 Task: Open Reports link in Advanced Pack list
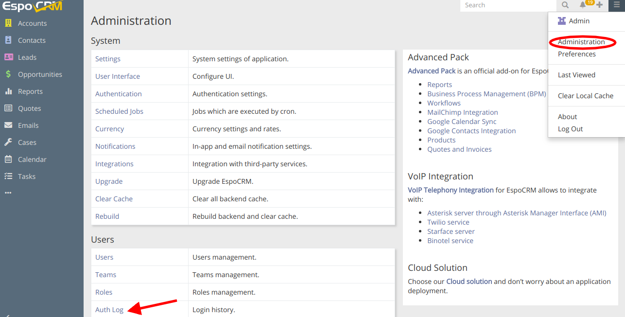tap(439, 85)
